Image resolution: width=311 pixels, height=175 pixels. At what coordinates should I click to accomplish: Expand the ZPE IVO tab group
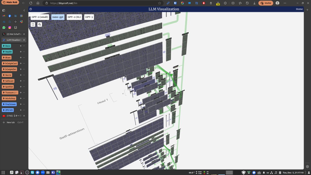[8, 110]
